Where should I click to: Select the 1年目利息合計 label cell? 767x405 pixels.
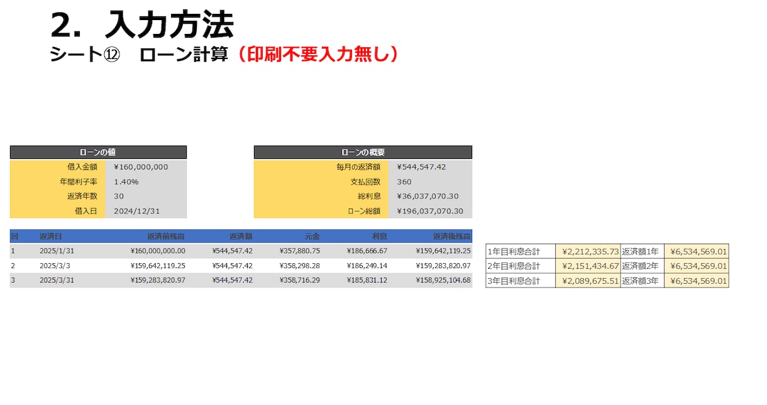point(521,251)
